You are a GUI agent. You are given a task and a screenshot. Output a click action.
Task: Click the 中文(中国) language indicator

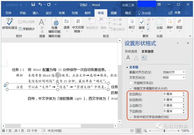point(55,131)
